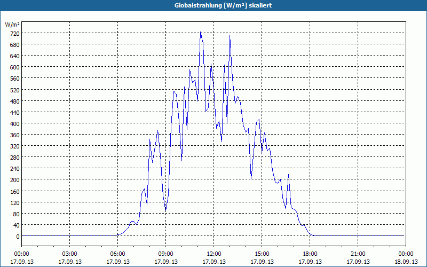Click the 720 y-axis value
This screenshot has width=427, height=267.
(x=15, y=34)
